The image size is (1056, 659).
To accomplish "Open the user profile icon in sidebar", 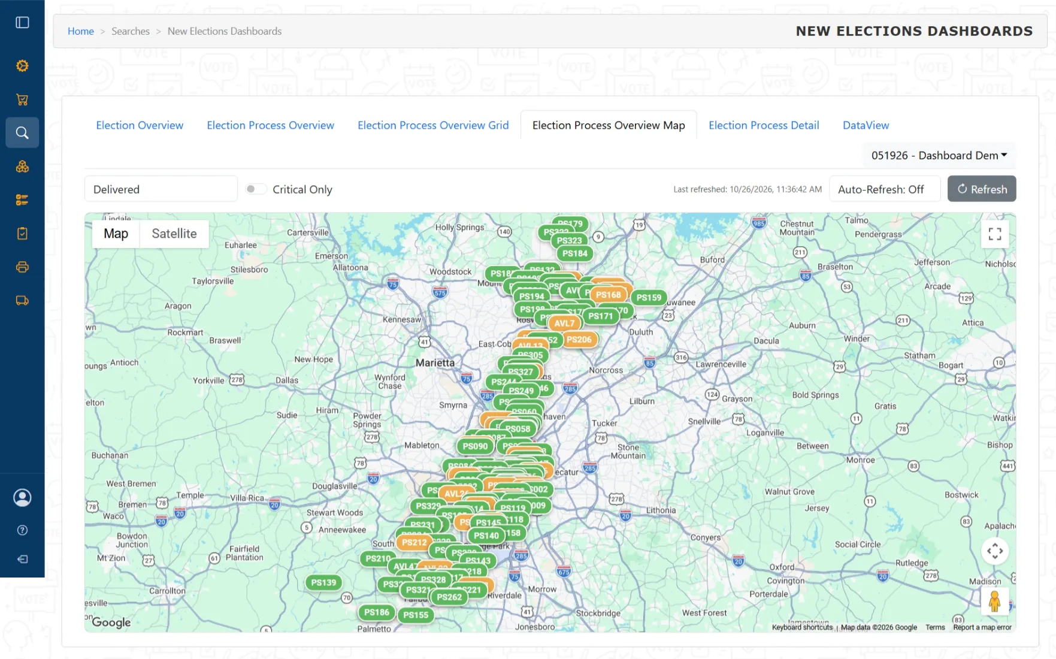I will 22,498.
